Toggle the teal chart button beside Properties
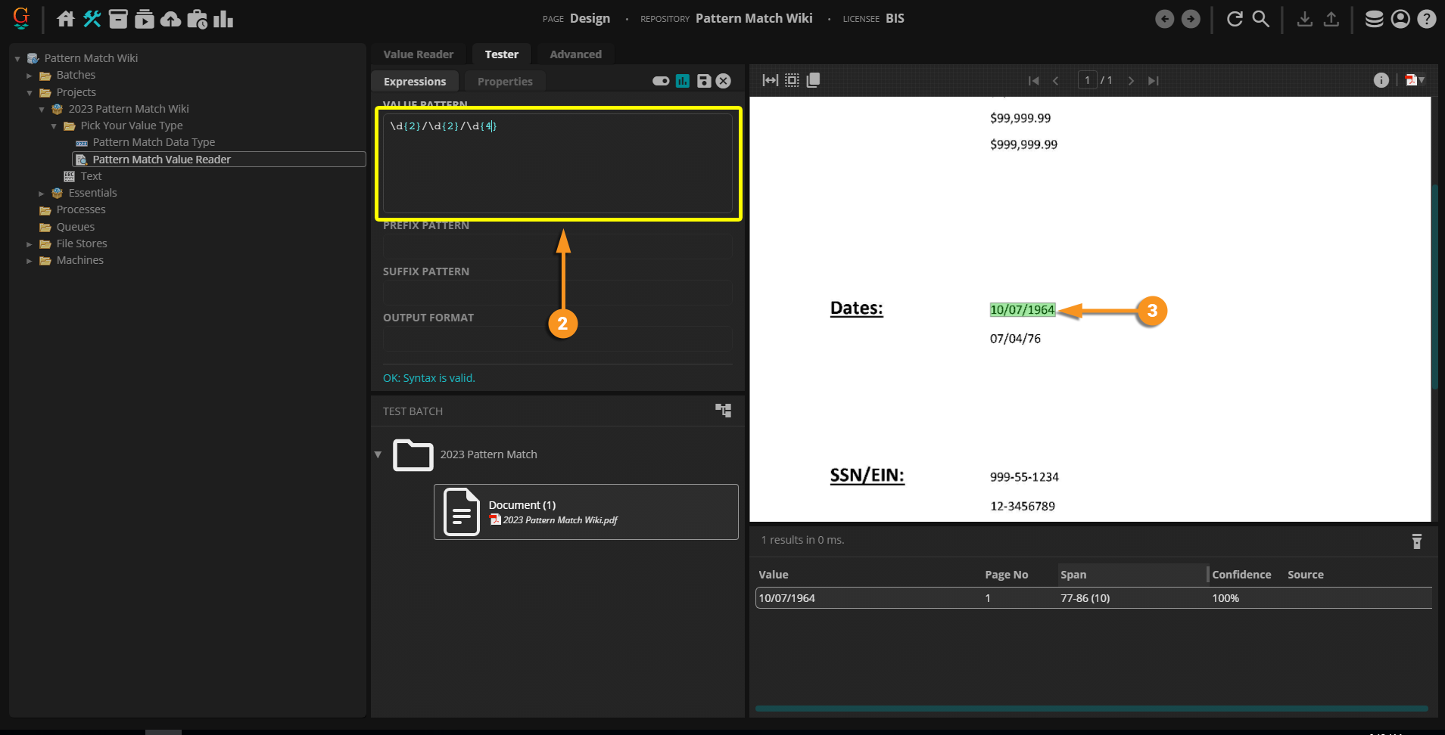Viewport: 1445px width, 735px height. click(x=683, y=81)
